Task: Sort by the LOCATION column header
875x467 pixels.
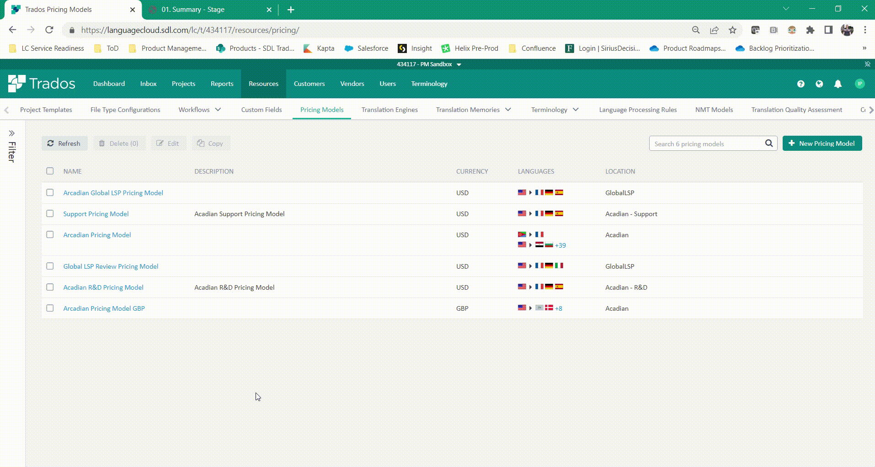Action: pos(620,171)
